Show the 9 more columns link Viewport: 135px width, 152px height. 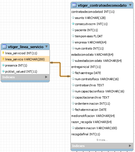(x=102, y=140)
